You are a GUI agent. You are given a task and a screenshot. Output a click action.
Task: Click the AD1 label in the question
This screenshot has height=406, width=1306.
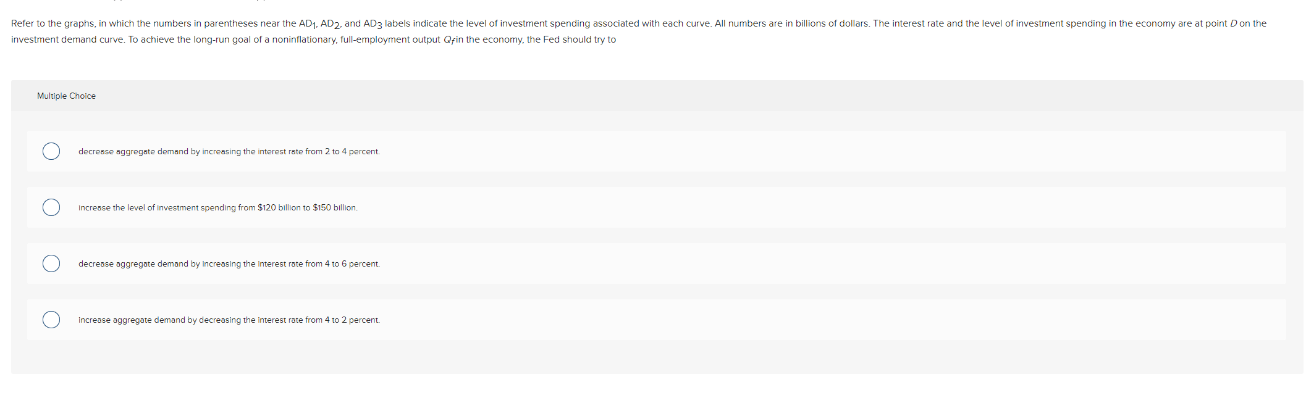(305, 23)
